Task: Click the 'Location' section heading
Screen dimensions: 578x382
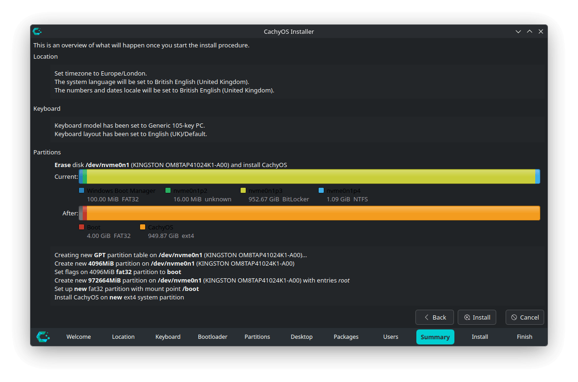Action: point(46,56)
